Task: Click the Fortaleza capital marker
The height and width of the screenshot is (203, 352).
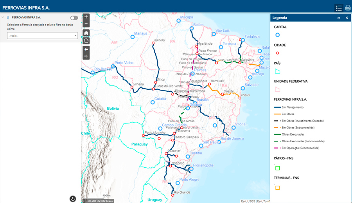Action: point(242,40)
